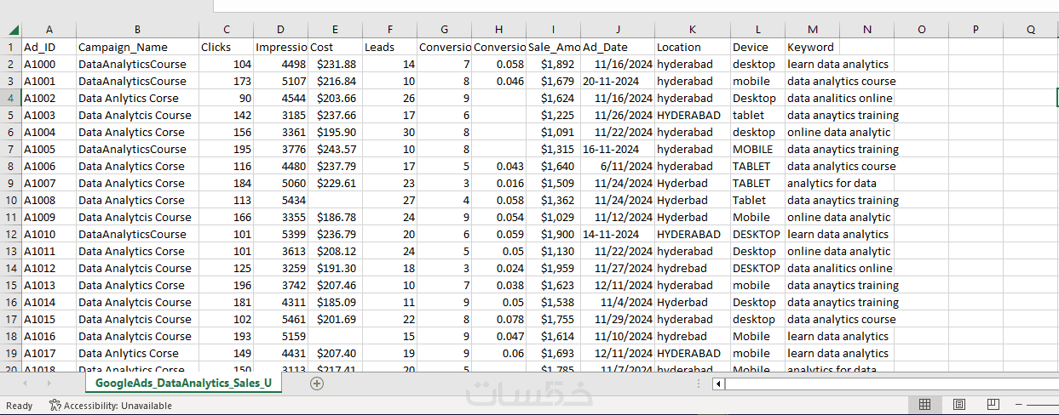
Task: Select impressions cell 5461
Action: [280, 319]
